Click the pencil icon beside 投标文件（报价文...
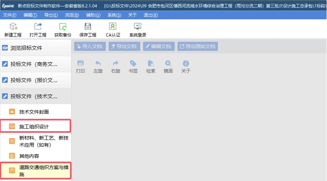Viewport: 327px width, 181px height. 5,80
